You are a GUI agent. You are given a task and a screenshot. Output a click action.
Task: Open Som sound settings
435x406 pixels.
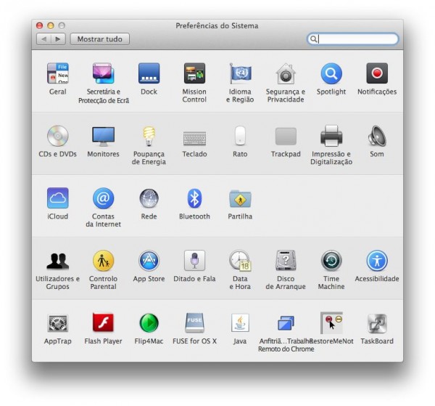click(377, 136)
